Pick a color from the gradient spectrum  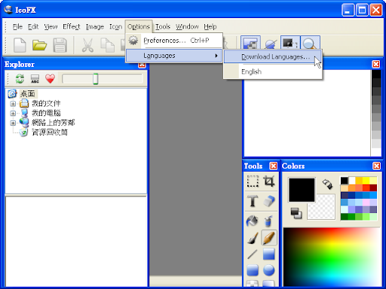(332, 257)
